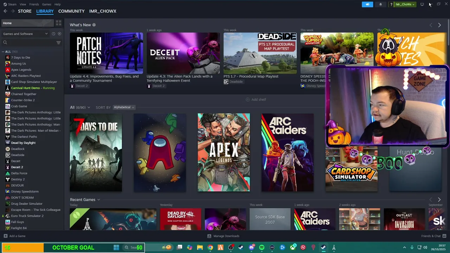Image resolution: width=450 pixels, height=253 pixels.
Task: Open Spotify from the taskbar
Action: [262, 247]
